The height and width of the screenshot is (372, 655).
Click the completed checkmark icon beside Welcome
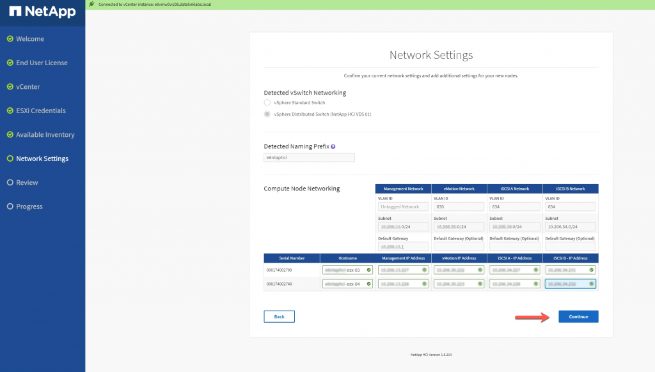(10, 39)
